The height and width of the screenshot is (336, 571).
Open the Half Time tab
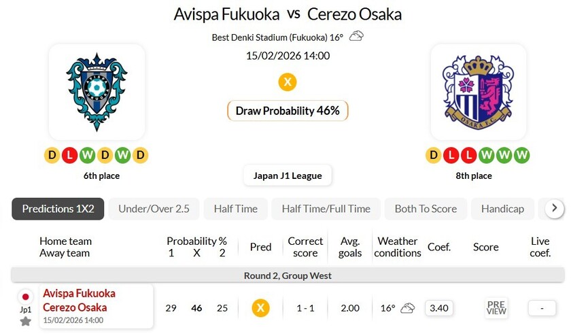235,209
